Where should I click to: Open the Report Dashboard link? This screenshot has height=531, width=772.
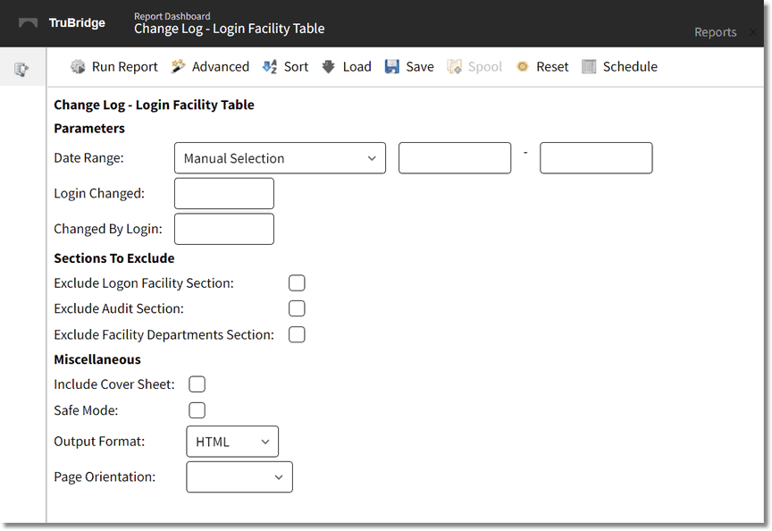[x=171, y=15]
